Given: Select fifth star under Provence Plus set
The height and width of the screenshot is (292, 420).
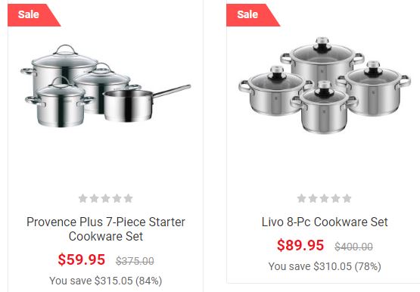Looking at the screenshot, I should click(x=129, y=198).
